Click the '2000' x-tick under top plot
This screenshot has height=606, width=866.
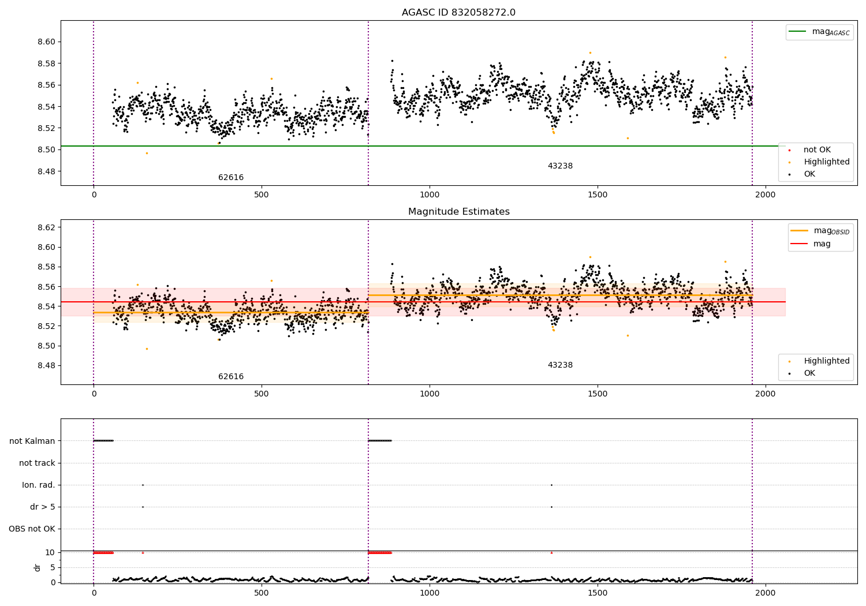tap(766, 195)
